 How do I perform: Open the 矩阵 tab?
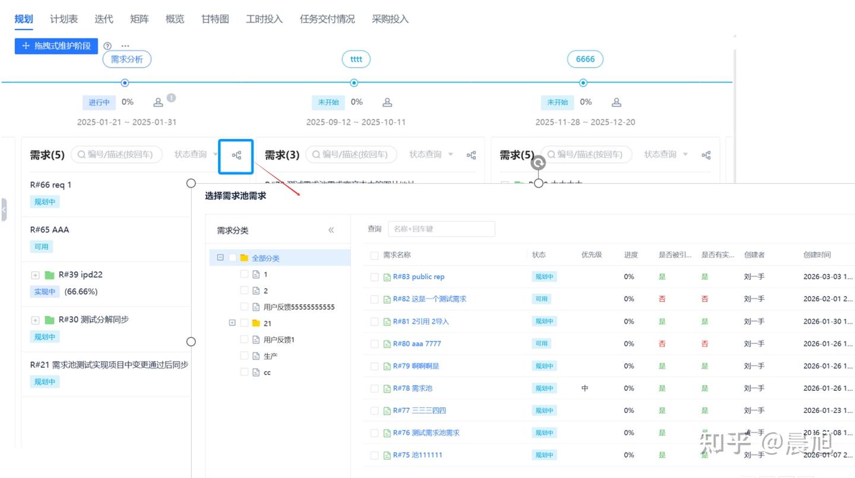(140, 19)
